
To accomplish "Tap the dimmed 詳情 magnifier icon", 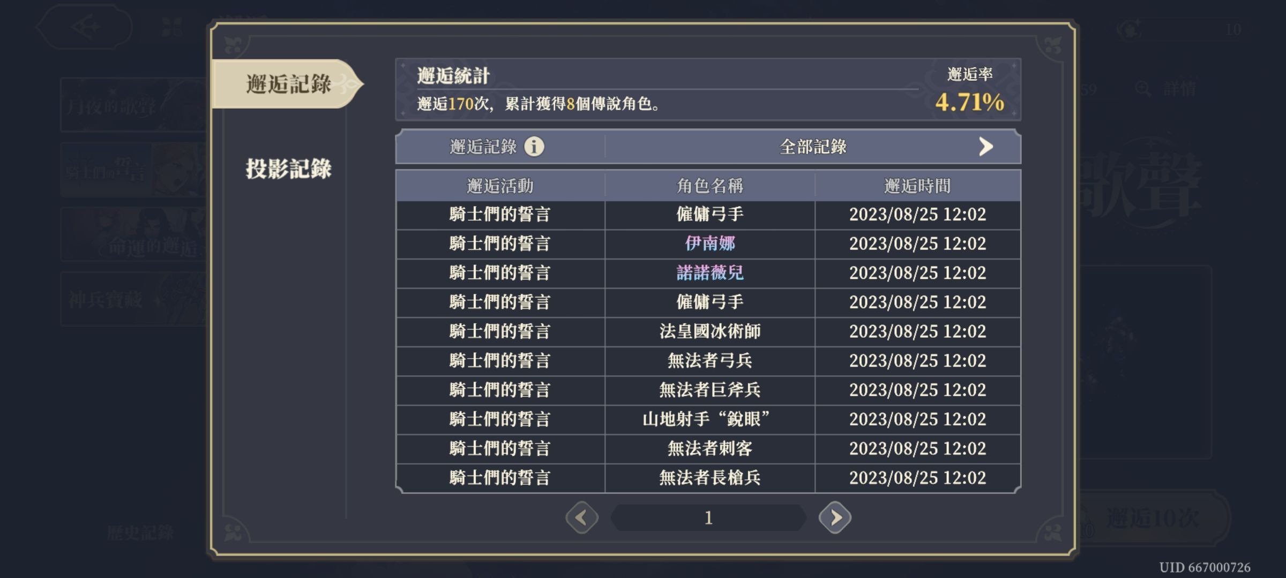I will pyautogui.click(x=1143, y=89).
